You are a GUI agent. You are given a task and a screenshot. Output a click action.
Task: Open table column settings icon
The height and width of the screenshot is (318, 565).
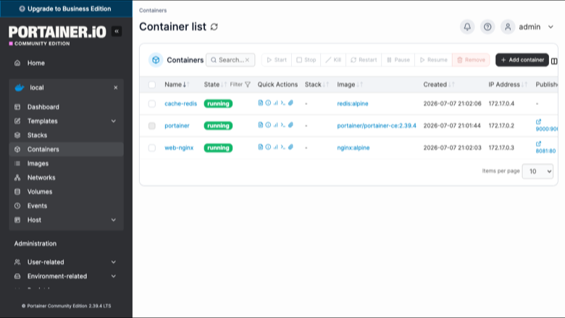pyautogui.click(x=554, y=61)
